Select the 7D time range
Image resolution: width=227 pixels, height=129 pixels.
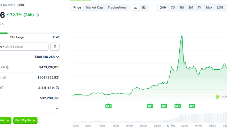tap(173, 7)
